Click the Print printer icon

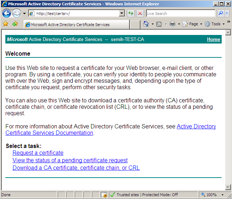172,24
